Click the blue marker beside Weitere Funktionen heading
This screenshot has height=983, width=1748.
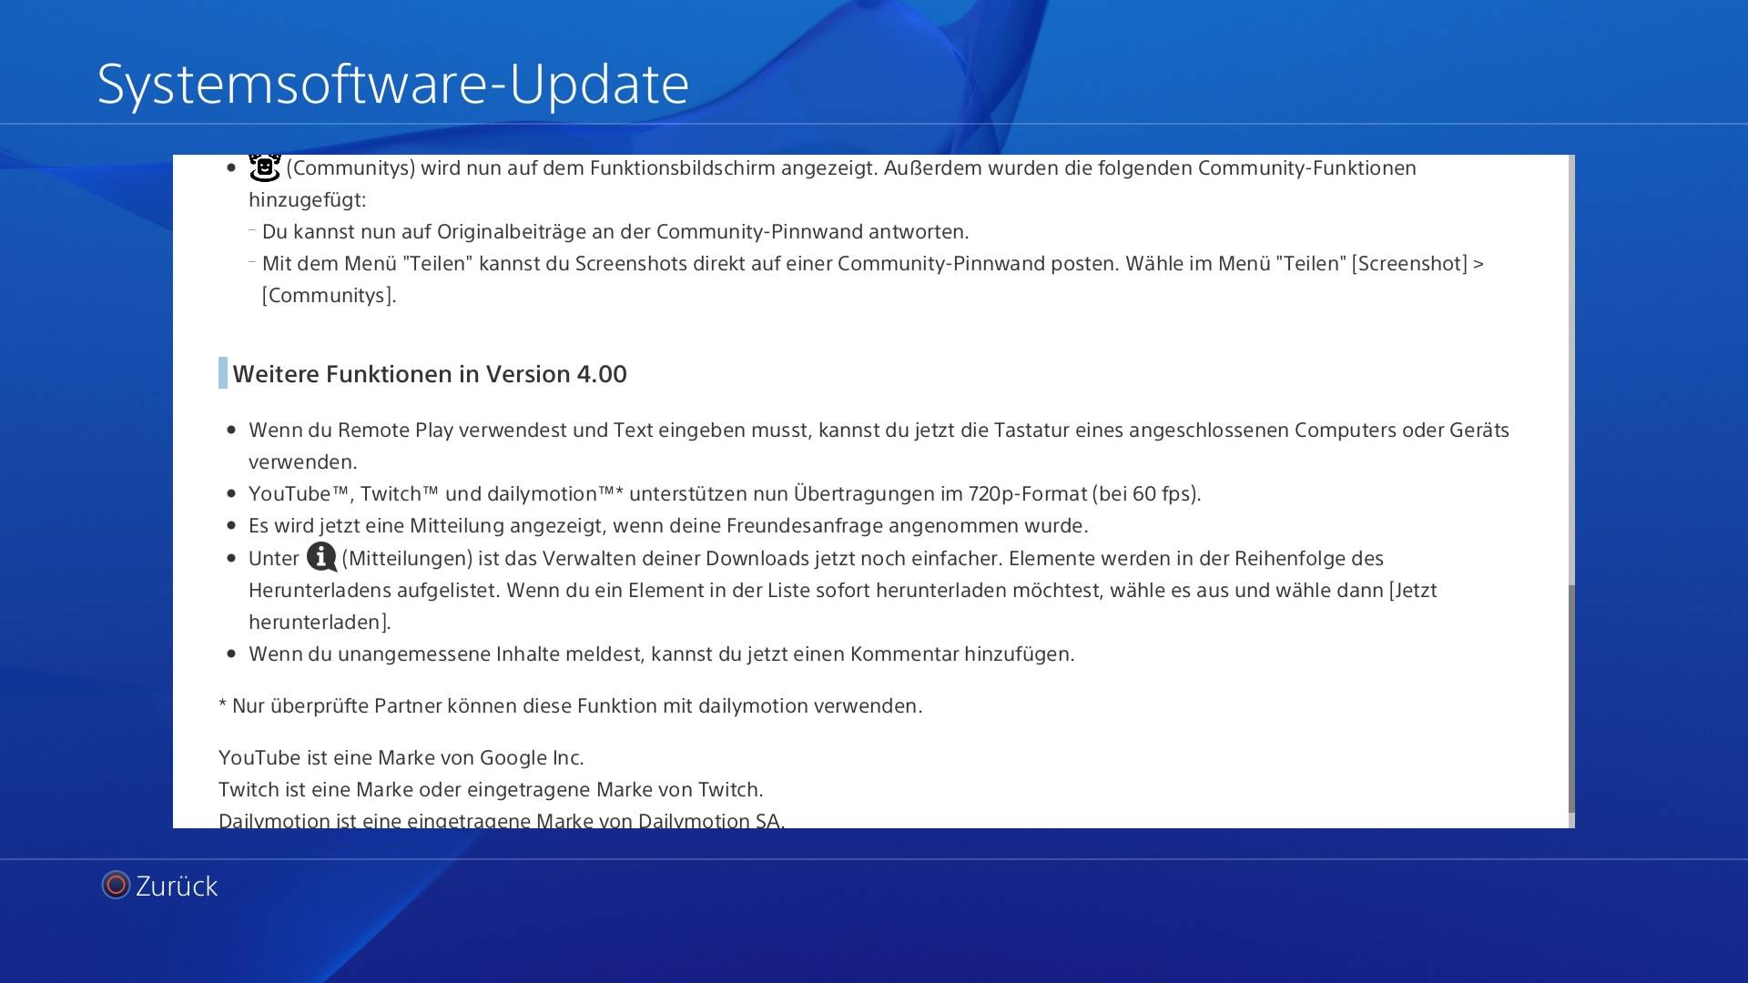[x=223, y=373]
